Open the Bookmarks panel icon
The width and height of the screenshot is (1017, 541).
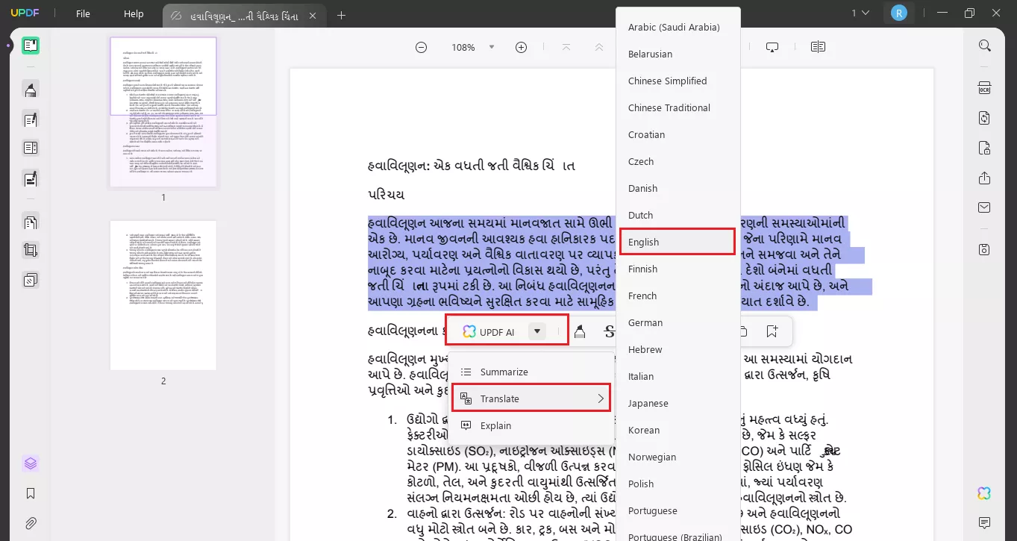coord(31,493)
